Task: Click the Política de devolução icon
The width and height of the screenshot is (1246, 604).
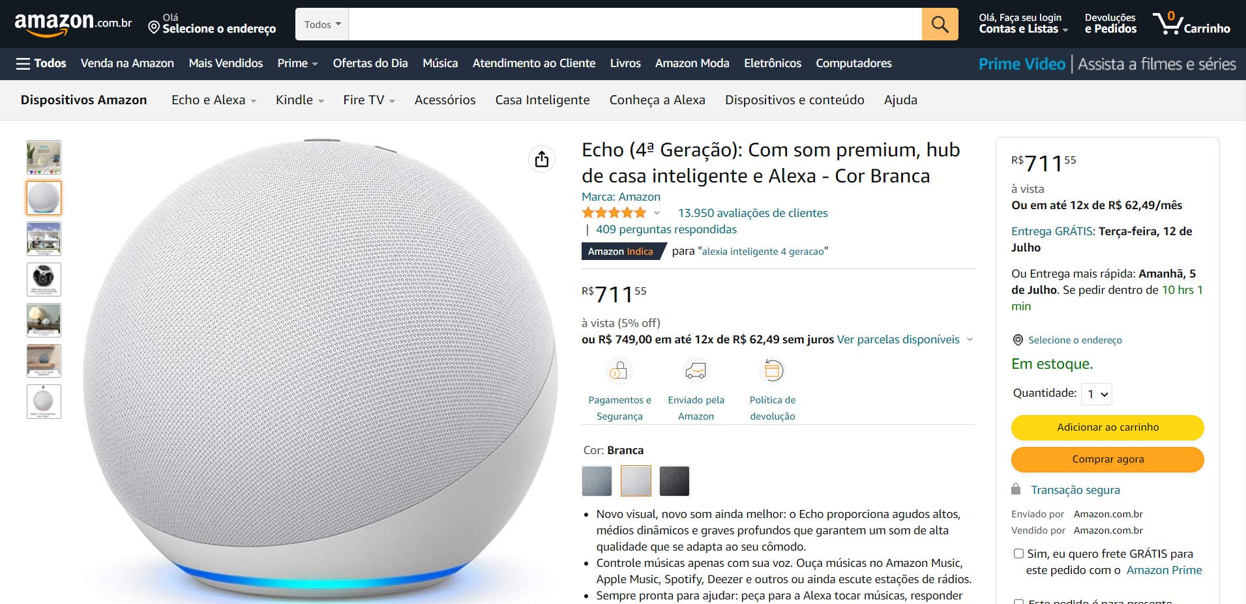Action: click(773, 371)
